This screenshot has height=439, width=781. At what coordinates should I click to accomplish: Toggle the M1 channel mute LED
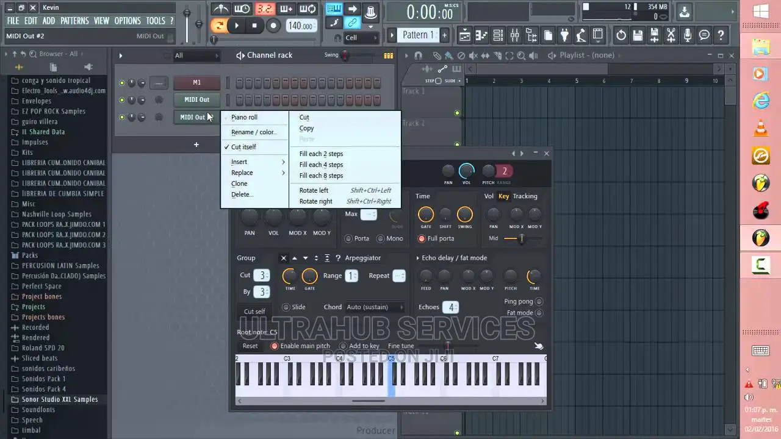pyautogui.click(x=122, y=83)
